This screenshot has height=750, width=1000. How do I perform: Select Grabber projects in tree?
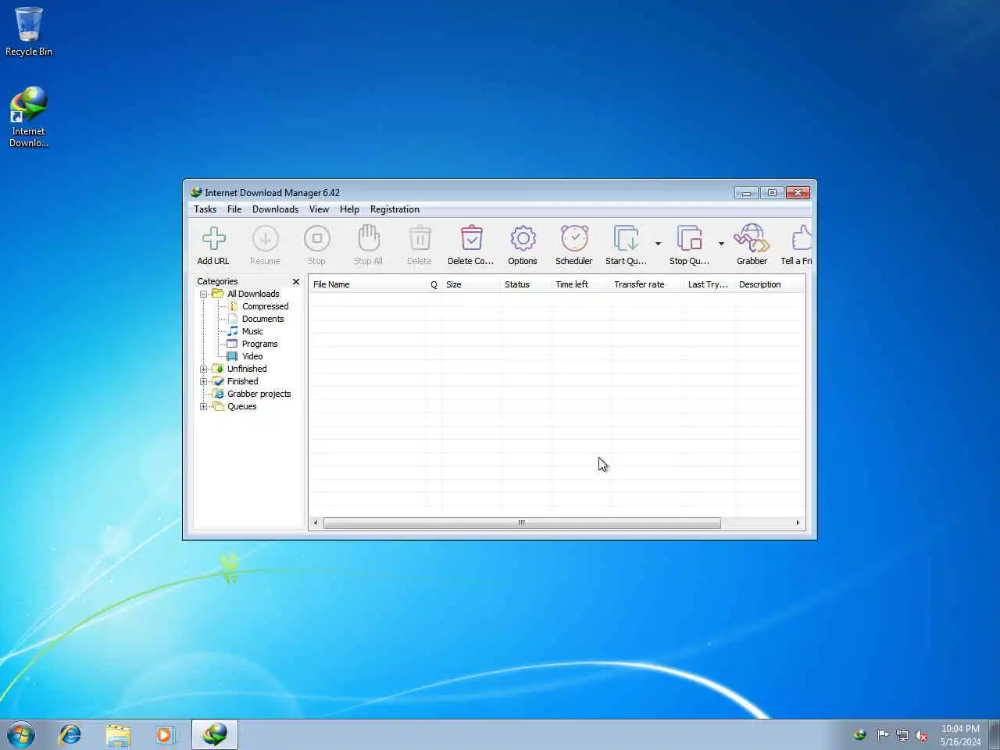click(x=259, y=394)
